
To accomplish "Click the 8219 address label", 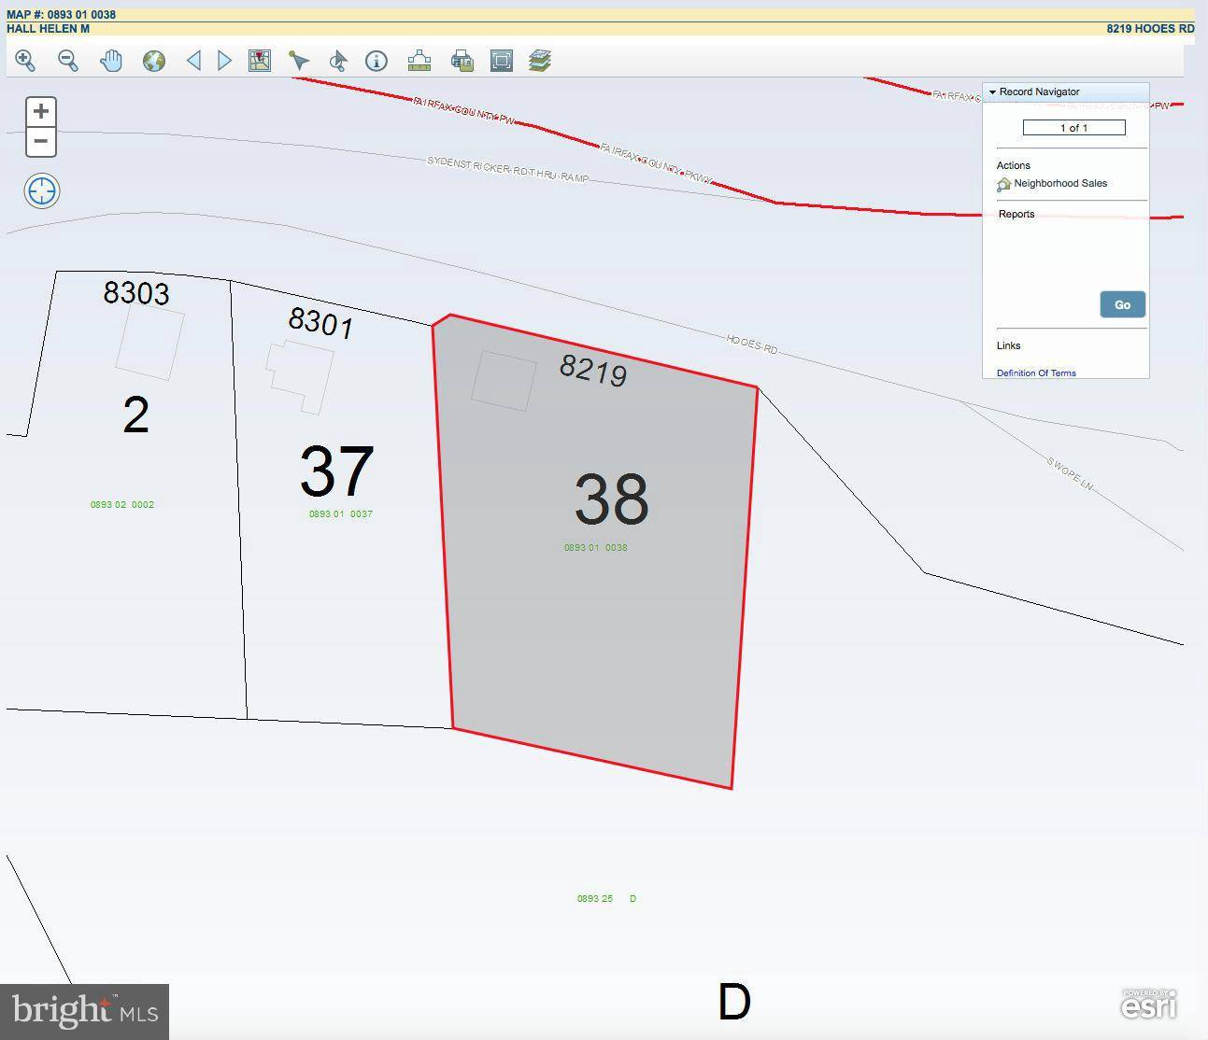I will pos(593,371).
